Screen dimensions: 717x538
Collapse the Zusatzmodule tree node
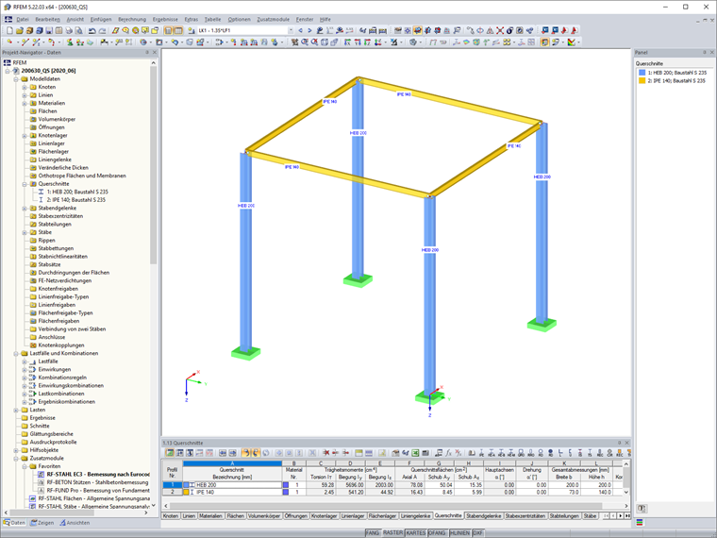pos(16,459)
